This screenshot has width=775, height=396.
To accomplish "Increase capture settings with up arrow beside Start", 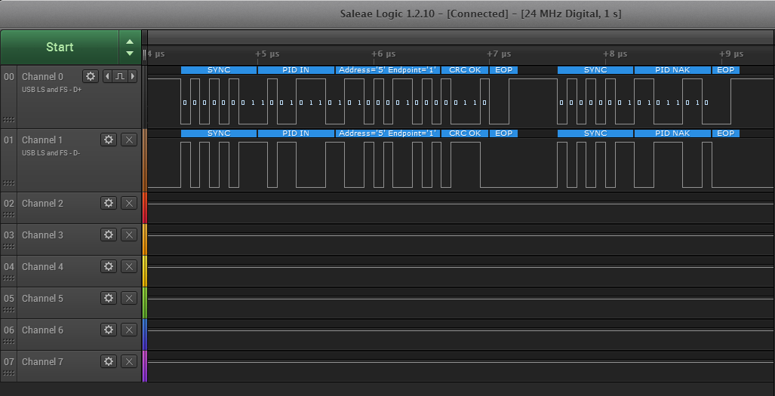I will tap(130, 42).
